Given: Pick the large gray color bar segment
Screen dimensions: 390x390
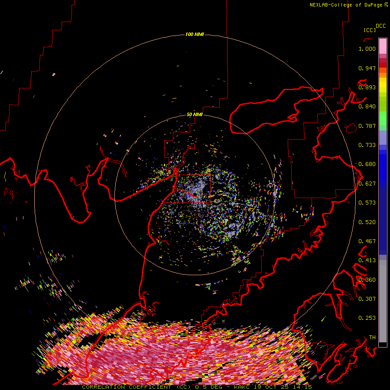Looking at the screenshot, I should click(383, 303).
